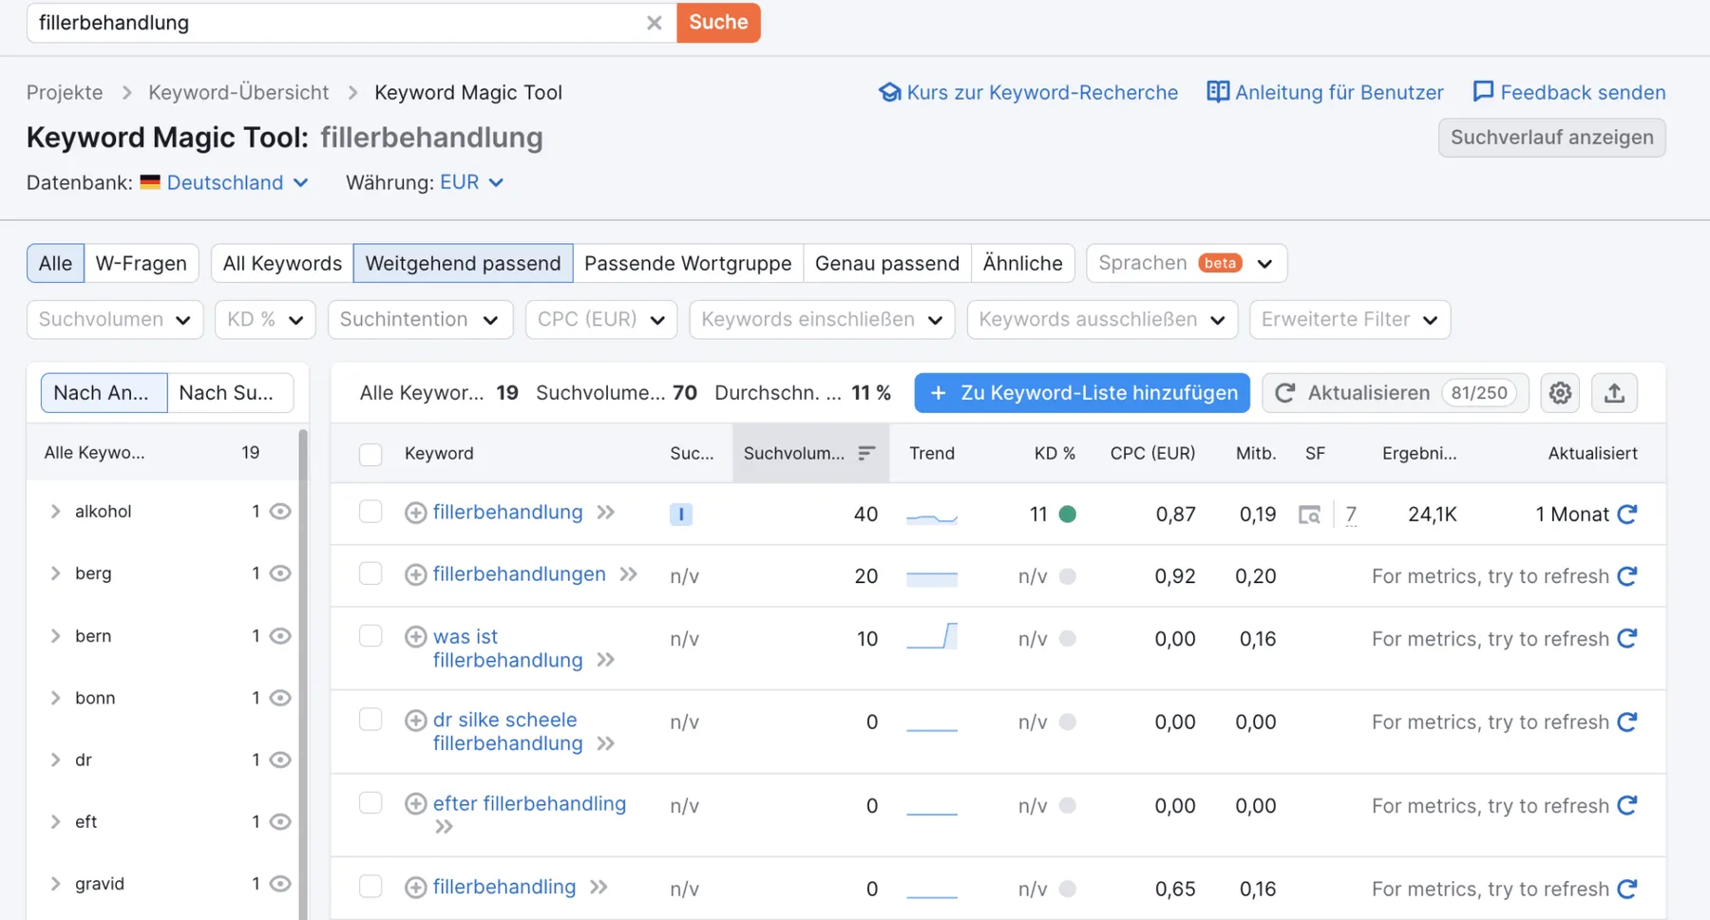Viewport: 1710px width, 920px height.
Task: Open the Suchintention filter dropdown
Action: [x=420, y=320]
